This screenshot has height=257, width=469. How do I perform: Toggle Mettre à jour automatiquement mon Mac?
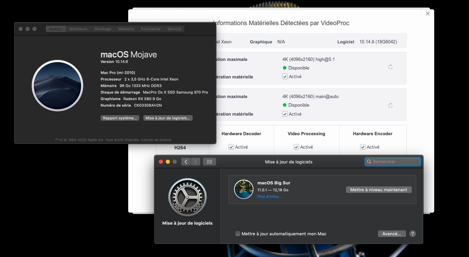click(x=237, y=234)
